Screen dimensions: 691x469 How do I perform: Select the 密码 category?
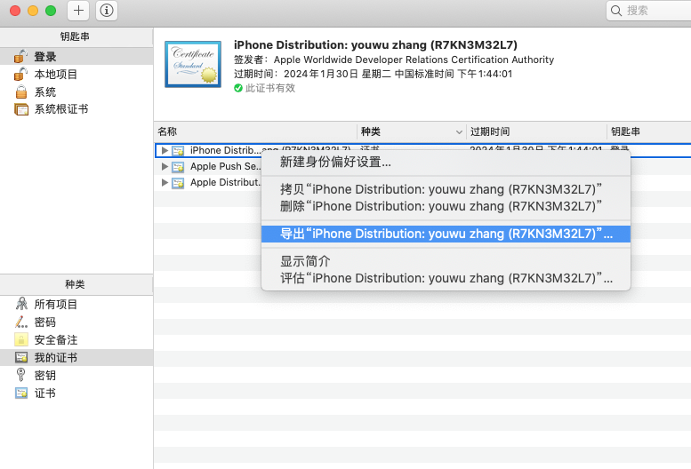76,322
